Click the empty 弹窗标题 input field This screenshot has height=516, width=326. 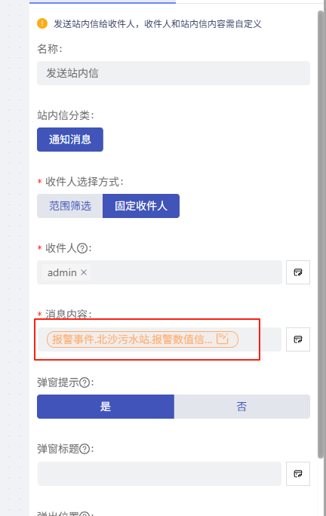[x=159, y=474]
